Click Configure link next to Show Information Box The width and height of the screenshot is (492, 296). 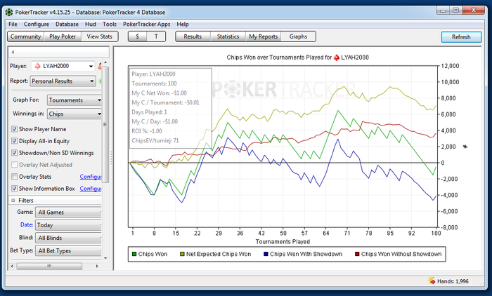tap(91, 189)
